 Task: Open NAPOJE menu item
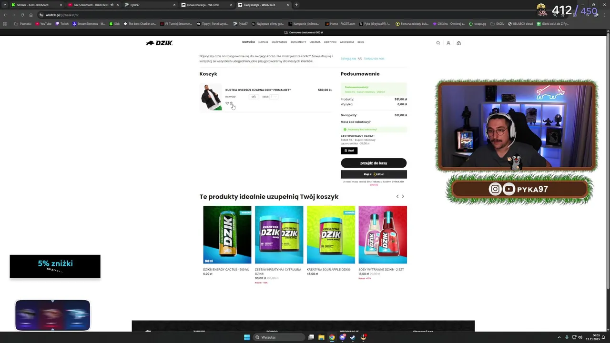(263, 42)
